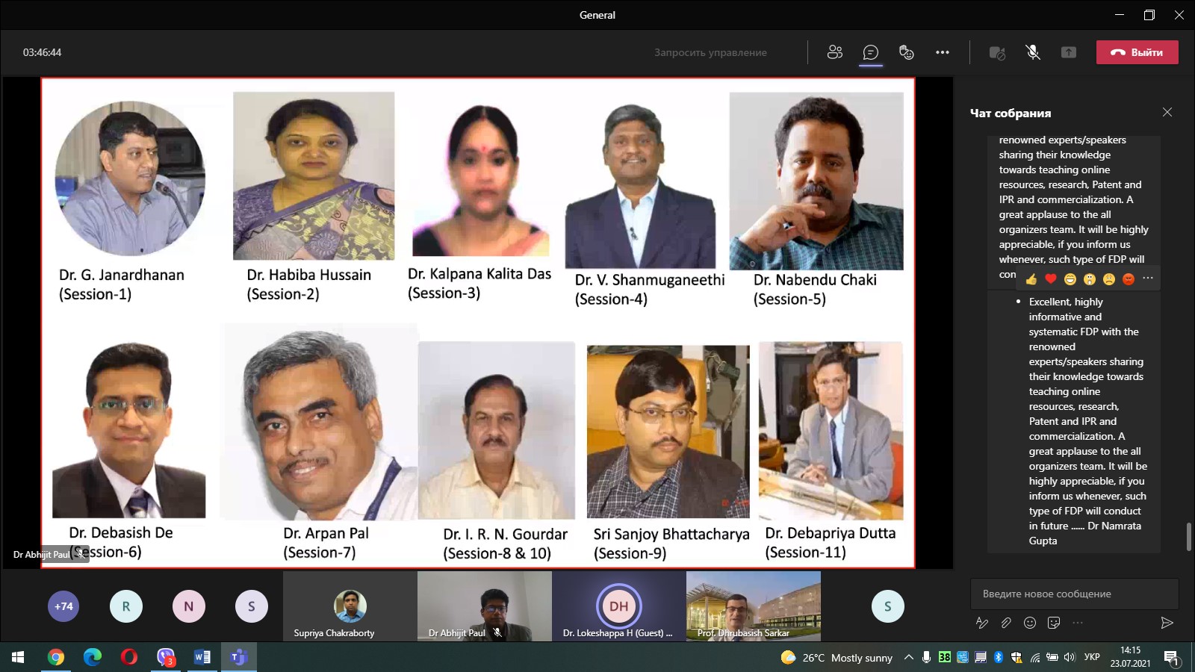Open more actions menu in meeting toolbar
Viewport: 1195px width, 672px height.
(x=943, y=52)
